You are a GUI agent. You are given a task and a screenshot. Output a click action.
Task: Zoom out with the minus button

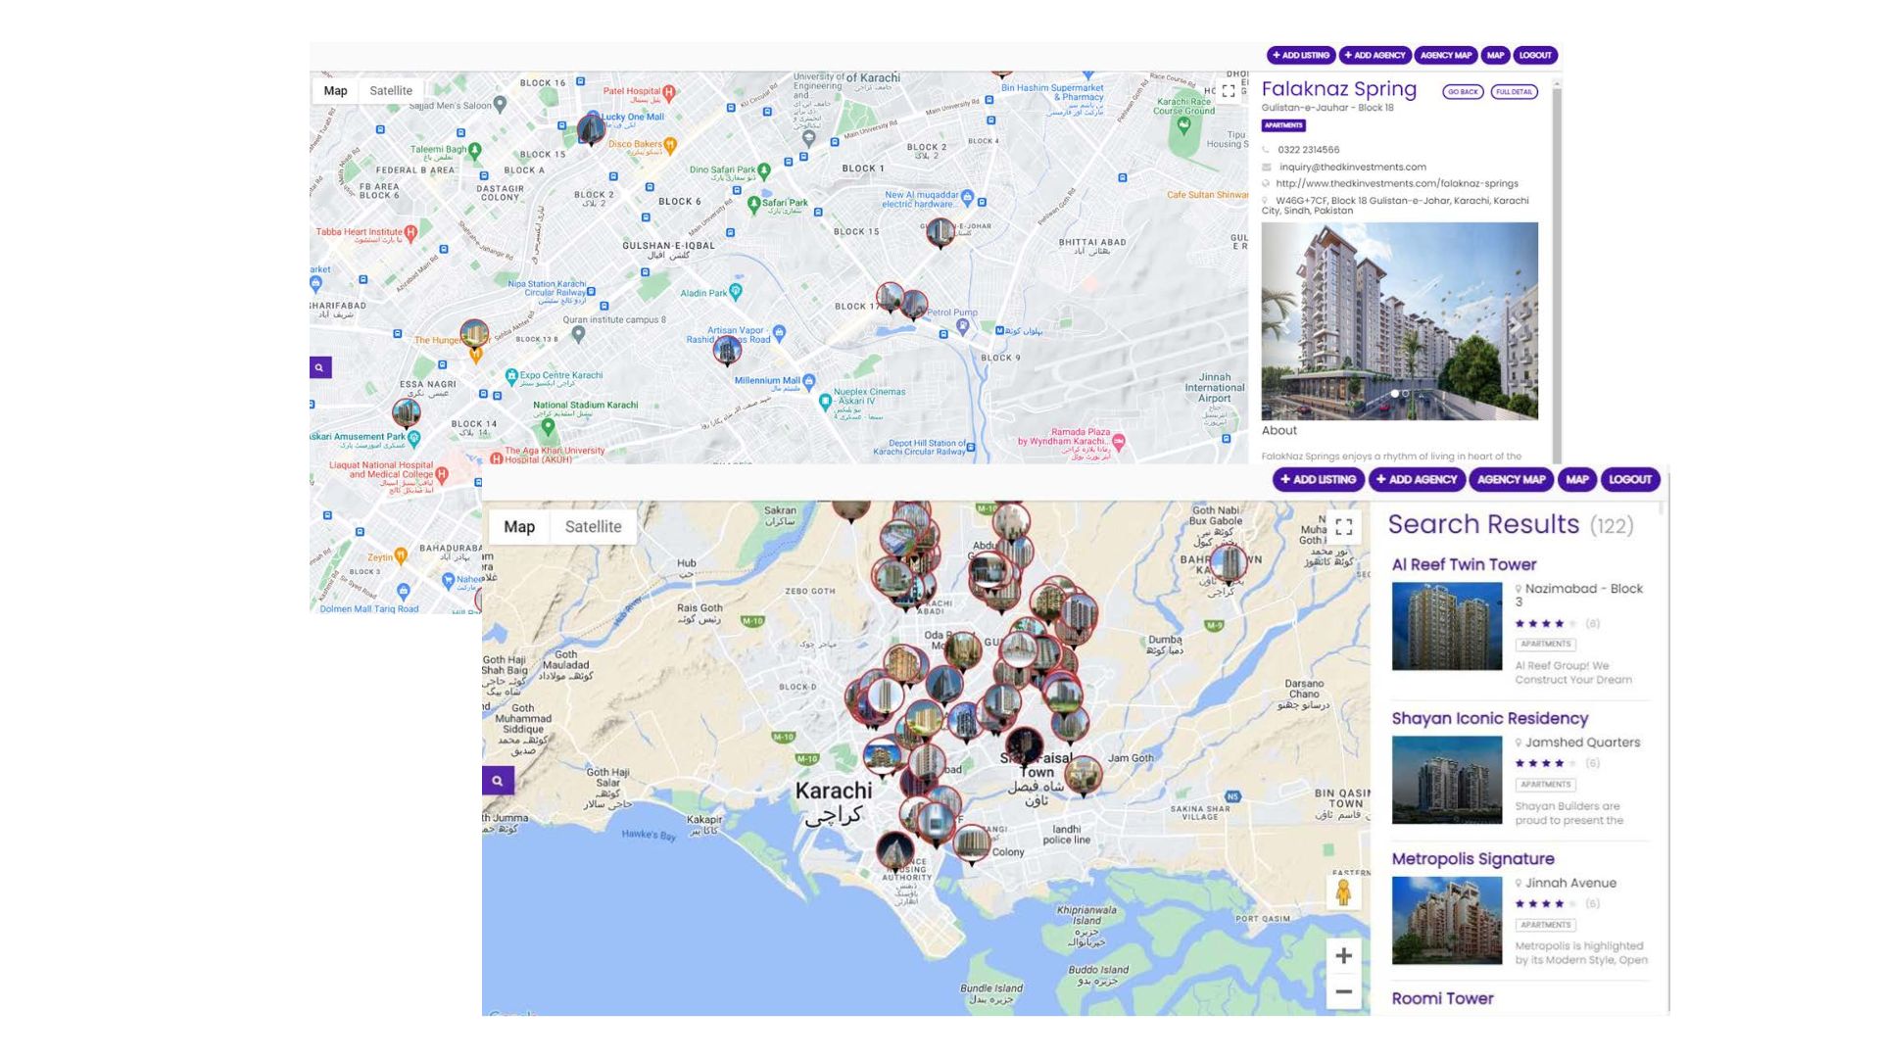click(x=1343, y=991)
